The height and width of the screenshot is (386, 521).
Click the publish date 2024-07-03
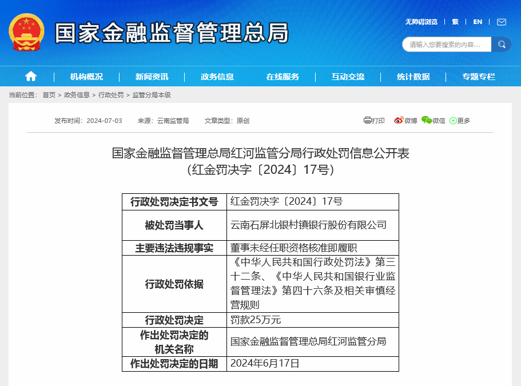104,121
